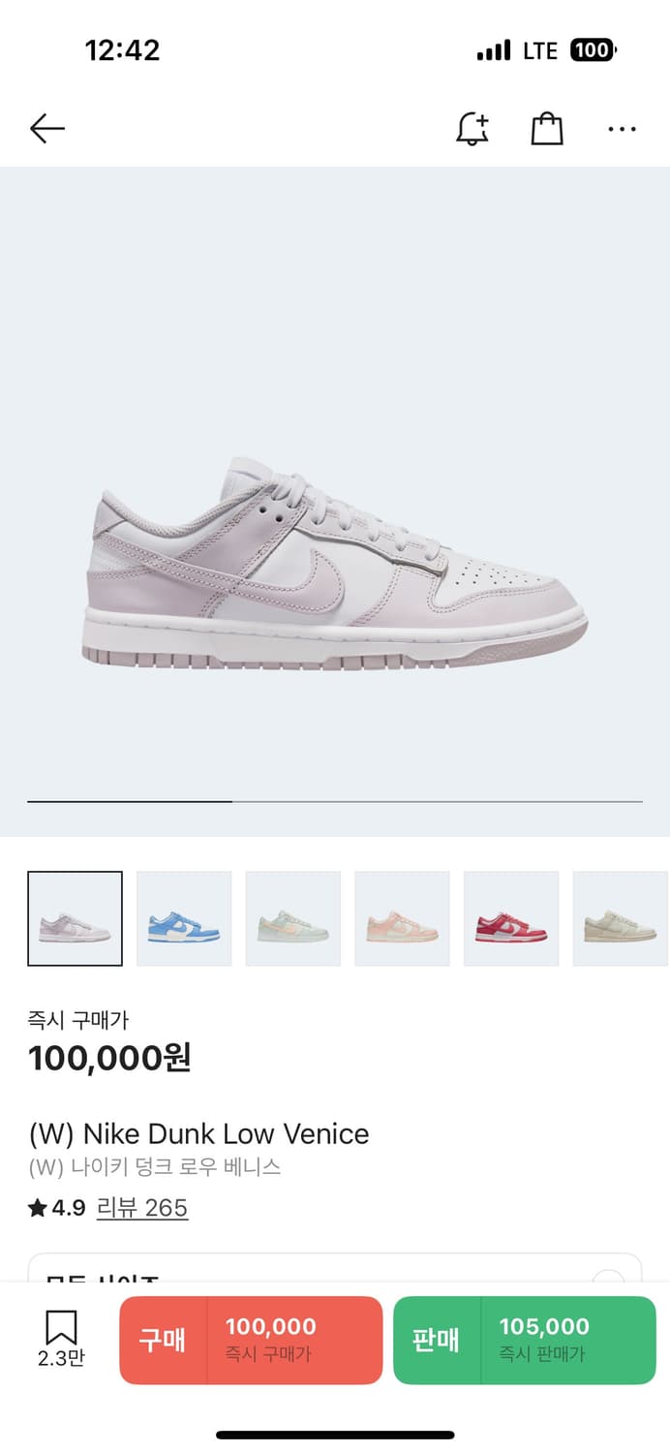Image resolution: width=670 pixels, height=1453 pixels.
Task: Expand the size selector dropdown
Action: 335,1269
